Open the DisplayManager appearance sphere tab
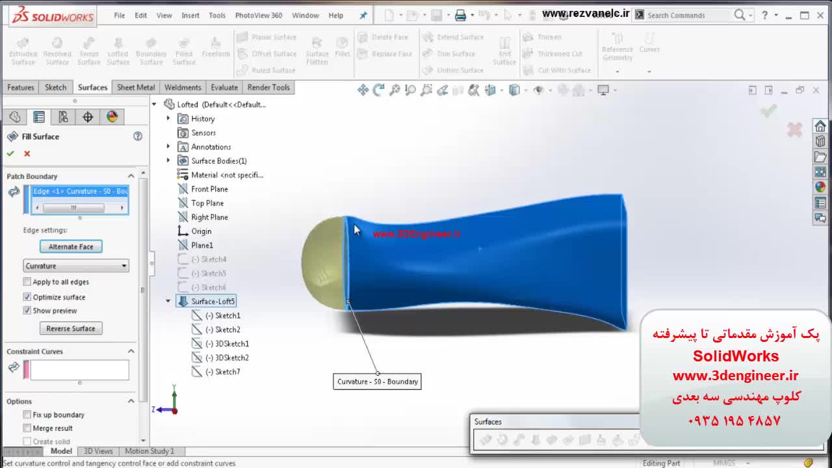832x468 pixels. pyautogui.click(x=112, y=117)
